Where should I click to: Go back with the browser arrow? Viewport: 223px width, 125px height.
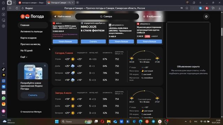click(x=10, y=8)
